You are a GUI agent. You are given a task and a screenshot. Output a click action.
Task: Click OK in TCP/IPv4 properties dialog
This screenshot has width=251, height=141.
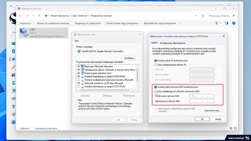[202, 119]
